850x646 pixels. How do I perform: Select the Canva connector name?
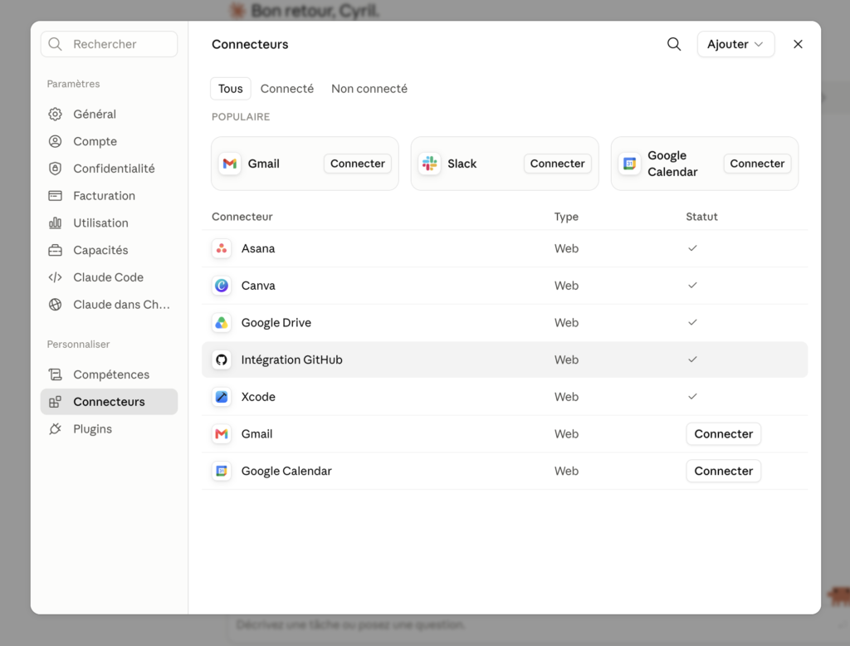(x=258, y=286)
